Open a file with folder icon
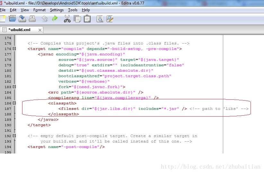 pyautogui.click(x=13, y=19)
